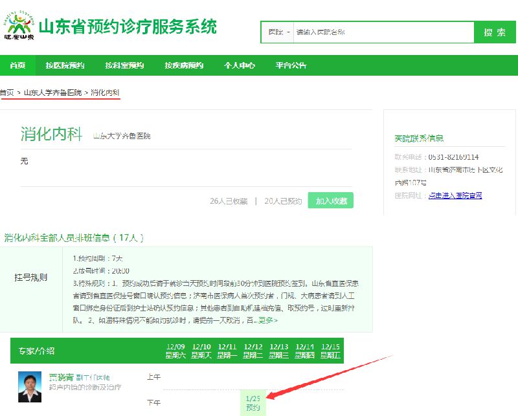Select the 消化内科 department heading
The height and width of the screenshot is (416, 518).
coord(51,134)
